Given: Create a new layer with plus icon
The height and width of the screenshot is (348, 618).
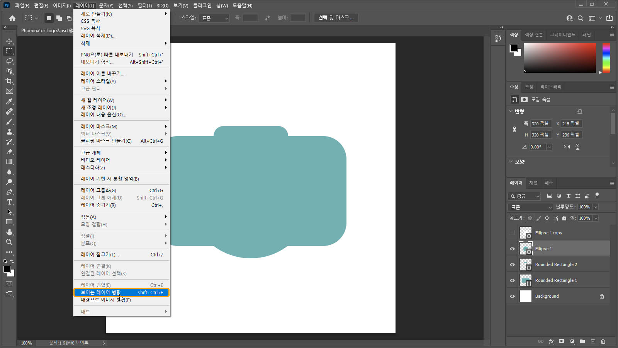Looking at the screenshot, I should pos(593,341).
